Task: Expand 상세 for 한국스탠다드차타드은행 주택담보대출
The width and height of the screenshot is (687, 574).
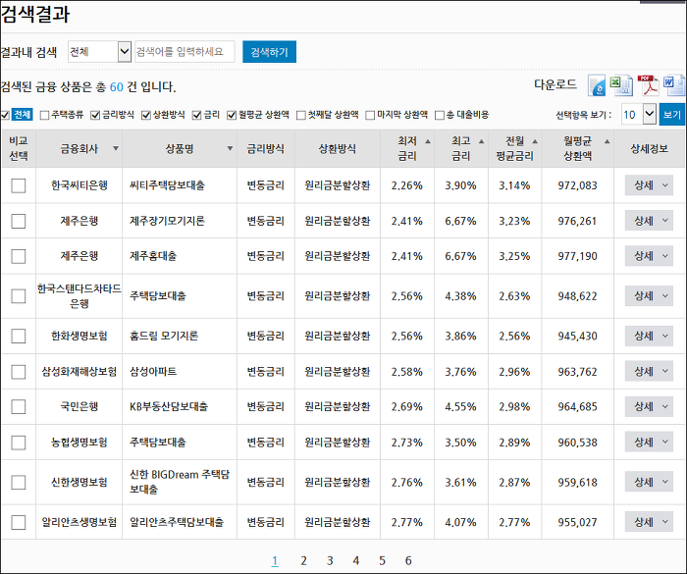Action: [649, 296]
